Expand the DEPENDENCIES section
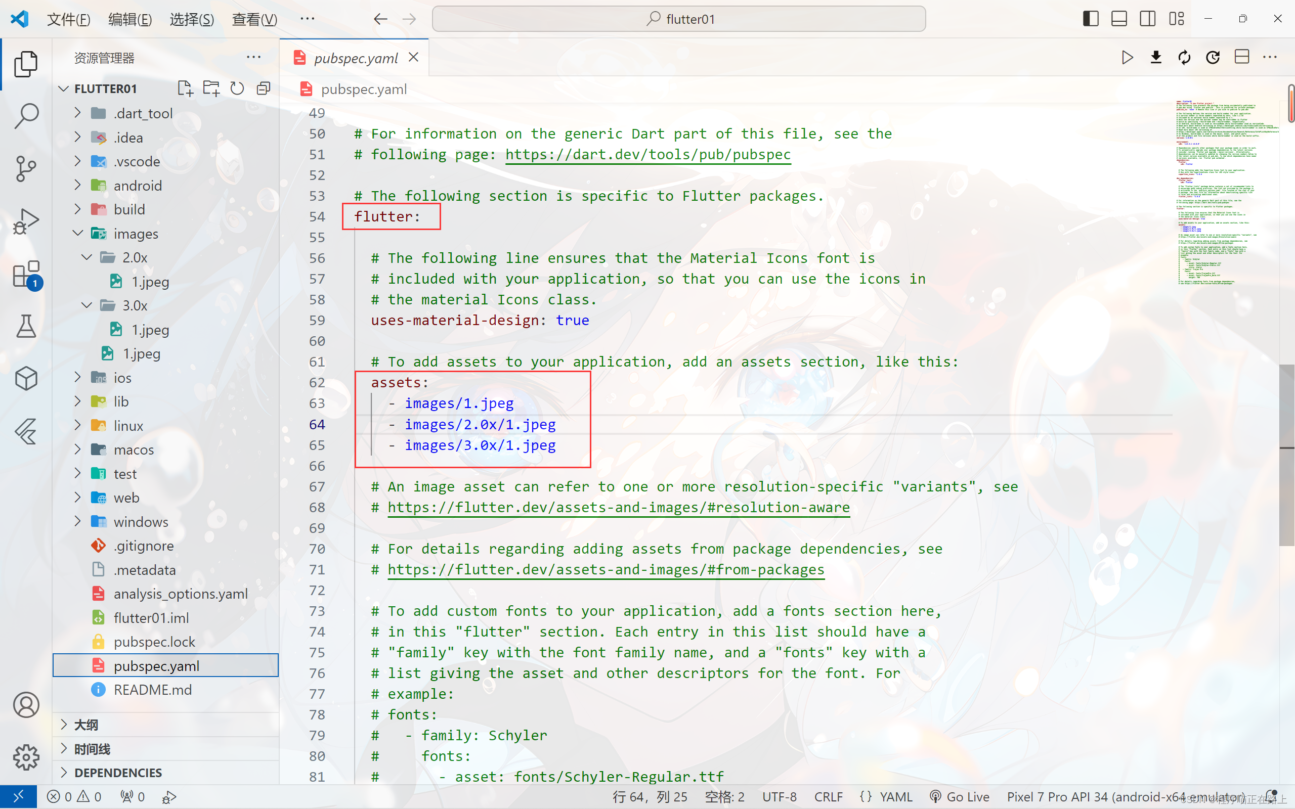This screenshot has width=1295, height=809. pos(118,773)
